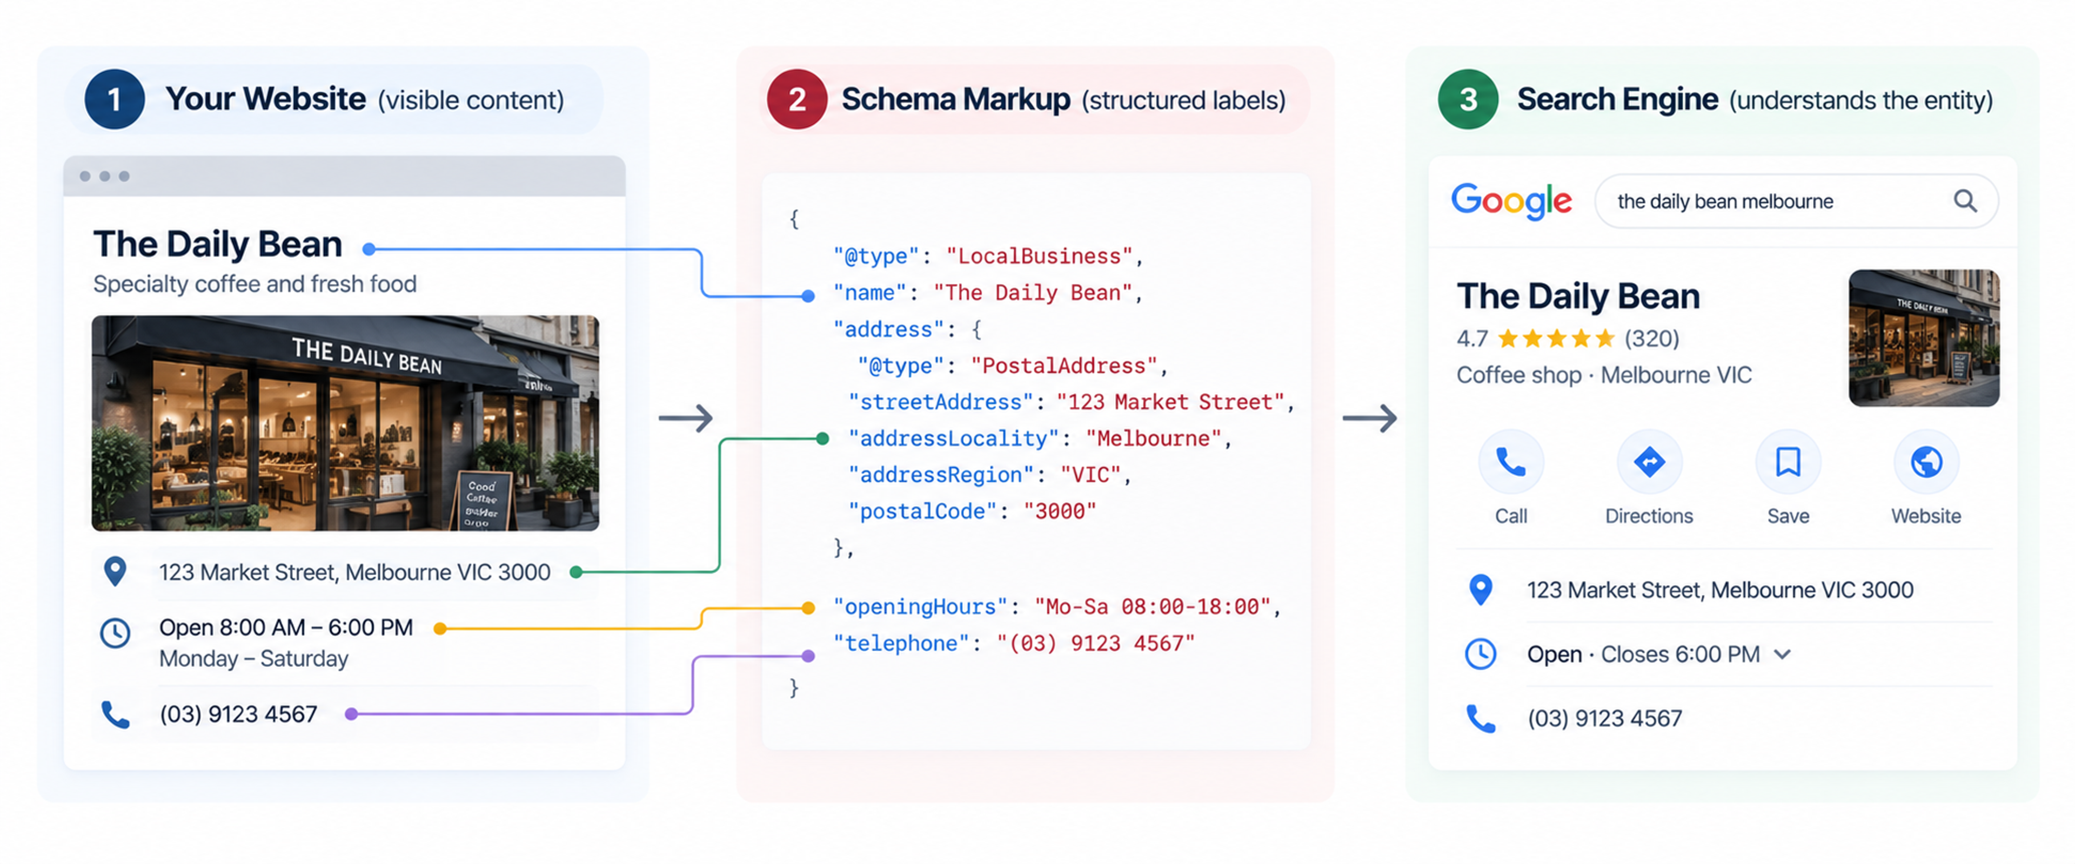Click the Call phone icon button
The width and height of the screenshot is (2075, 864).
1510,462
